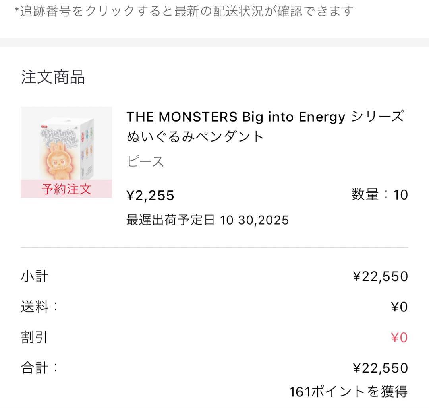Viewport: 429px width, 408px height.
Task: Tap the red 予約注文 pre-order badge
Action: pyautogui.click(x=66, y=189)
